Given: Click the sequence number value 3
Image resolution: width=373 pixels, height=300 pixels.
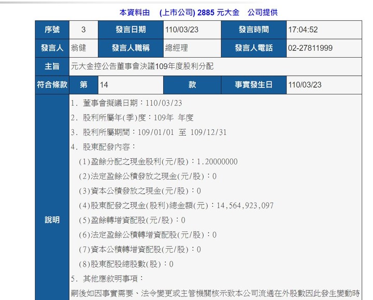Looking at the screenshot, I should pos(83,30).
